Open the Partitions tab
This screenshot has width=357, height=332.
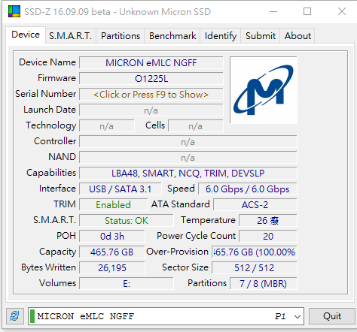coord(121,36)
